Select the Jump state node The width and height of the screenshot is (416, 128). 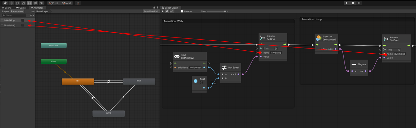109,113
